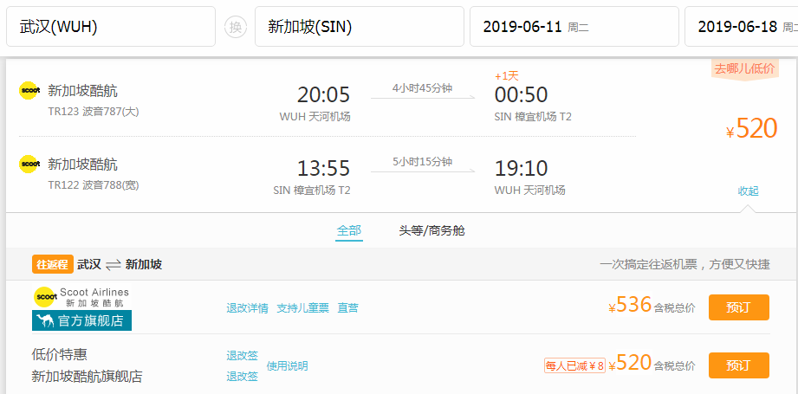This screenshot has height=394, width=798.
Task: Click the swap cities 换 icon
Action: (235, 27)
